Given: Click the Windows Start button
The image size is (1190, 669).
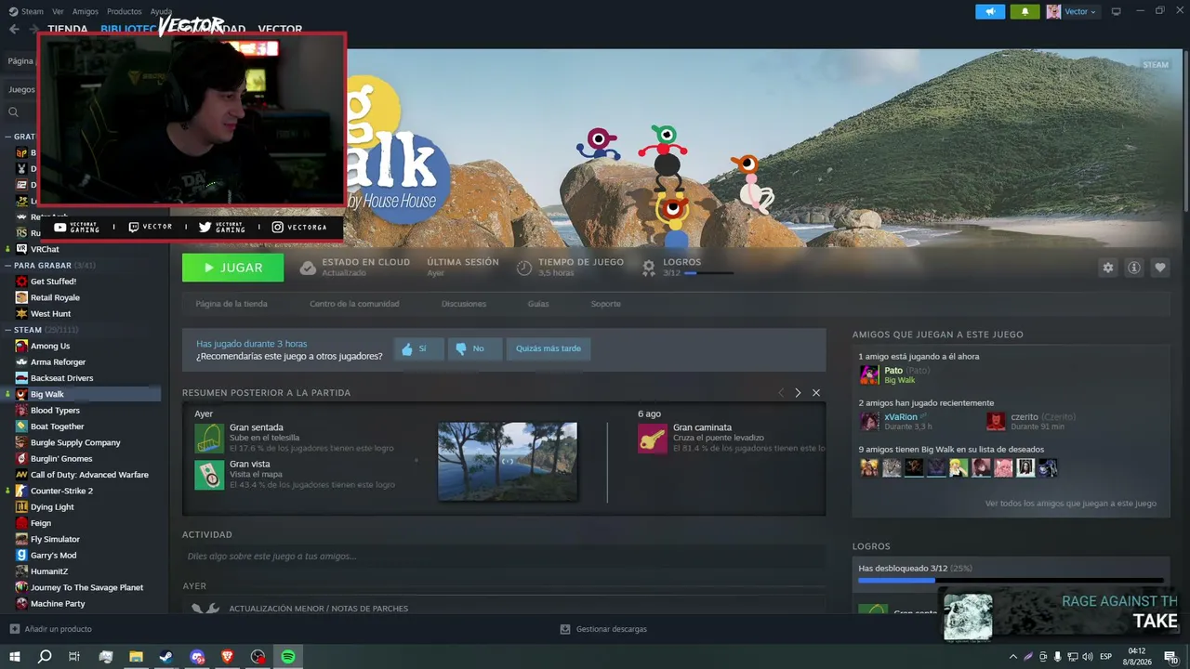Looking at the screenshot, I should [15, 657].
